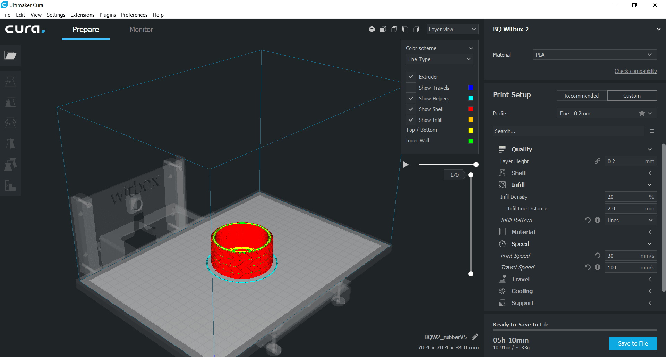Select the Rotate tool in left toolbar
The height and width of the screenshot is (357, 666).
10,123
